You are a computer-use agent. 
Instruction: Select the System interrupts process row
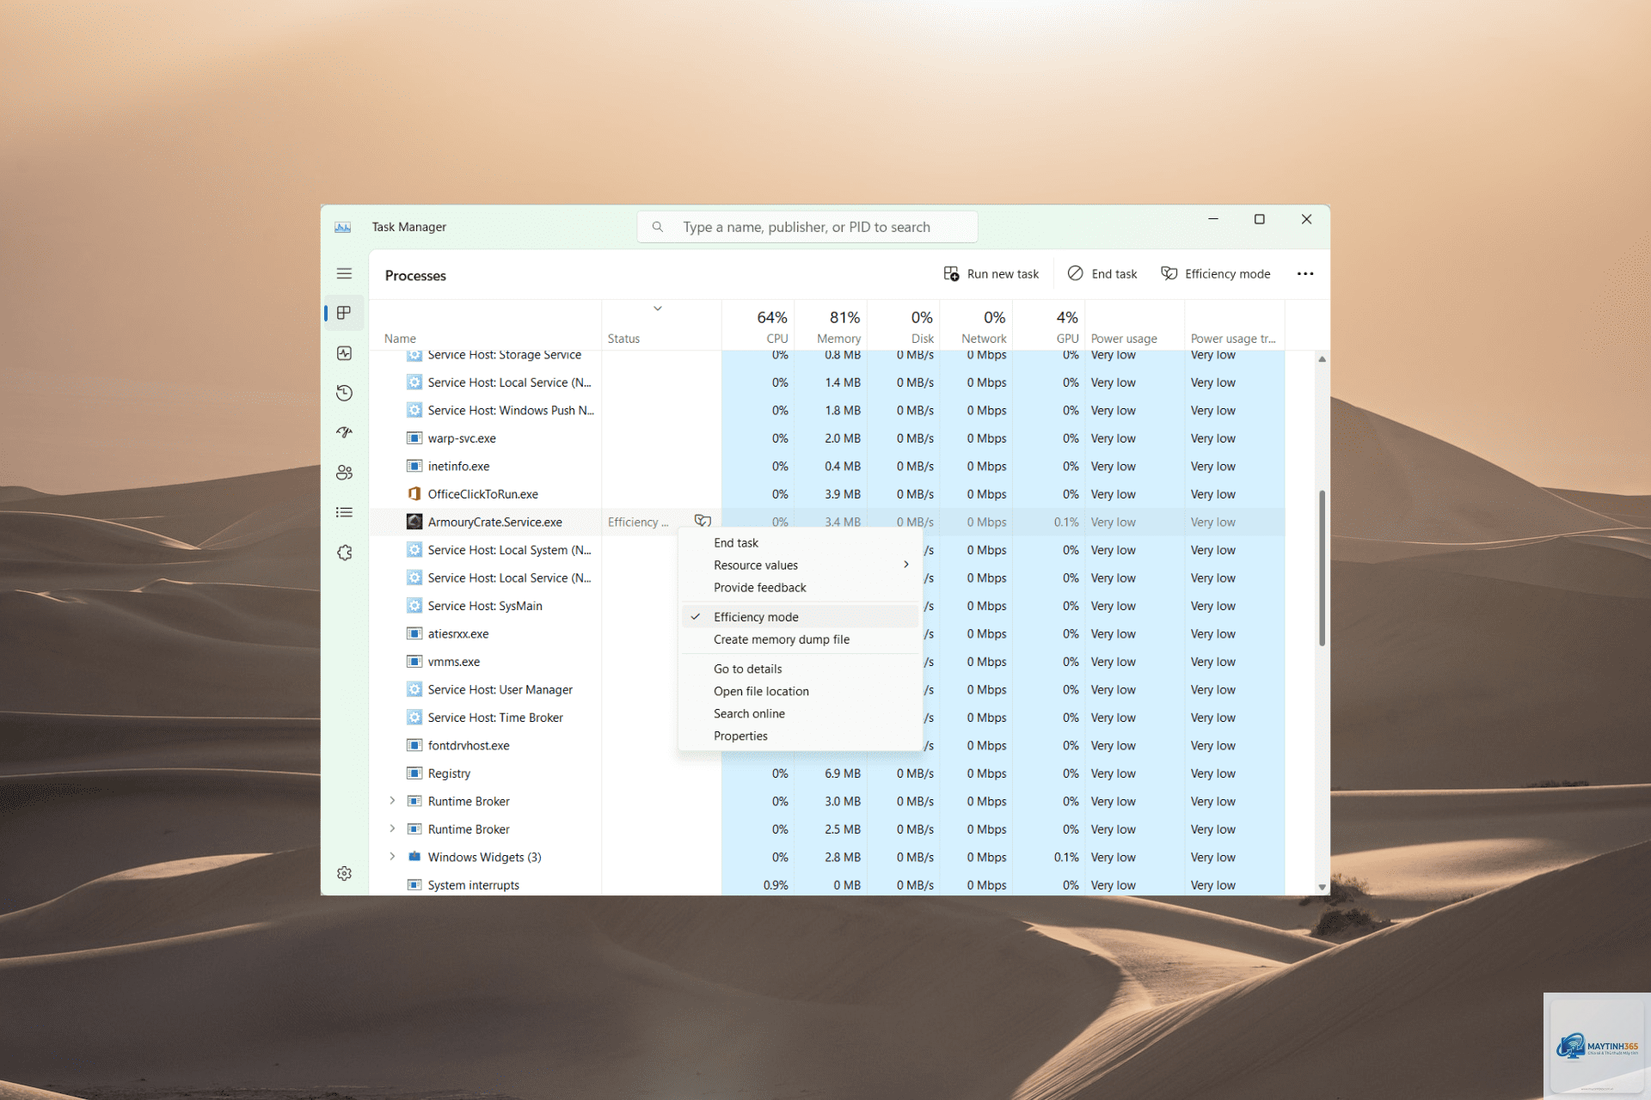click(x=827, y=885)
